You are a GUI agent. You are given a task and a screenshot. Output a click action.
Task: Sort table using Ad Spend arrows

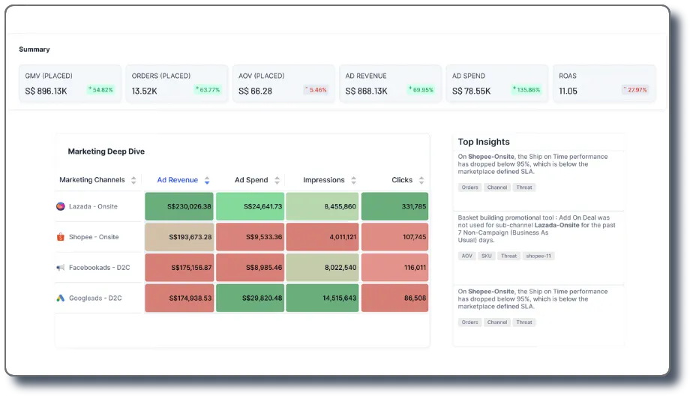point(277,180)
